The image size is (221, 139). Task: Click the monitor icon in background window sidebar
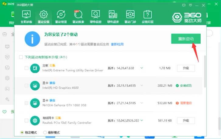(7, 47)
